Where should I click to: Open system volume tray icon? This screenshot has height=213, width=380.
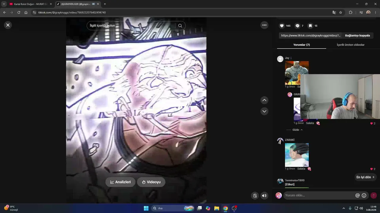(361, 208)
